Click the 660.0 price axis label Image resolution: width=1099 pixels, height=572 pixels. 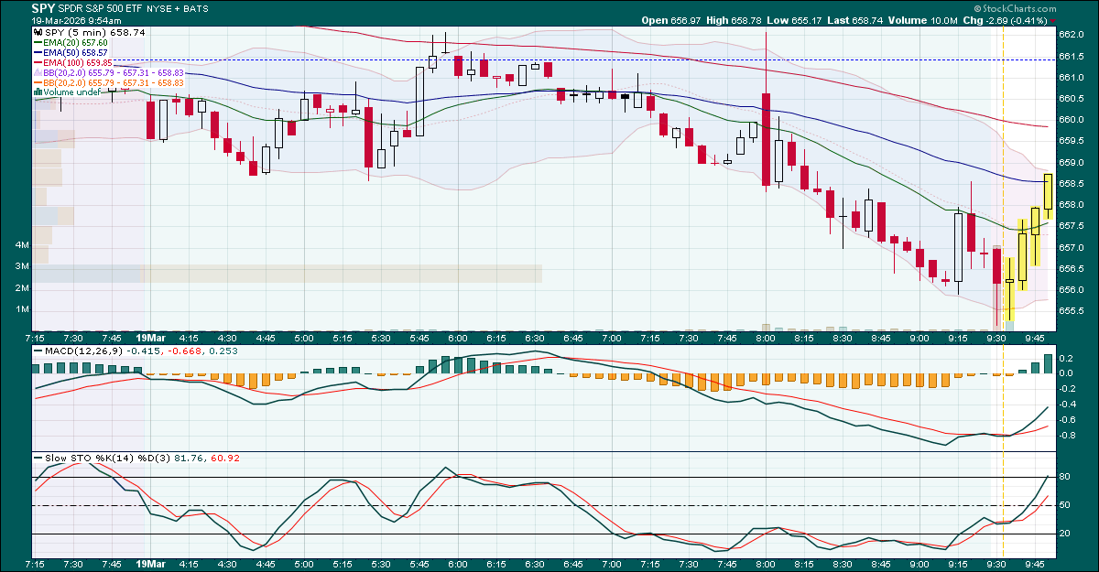coord(1072,119)
